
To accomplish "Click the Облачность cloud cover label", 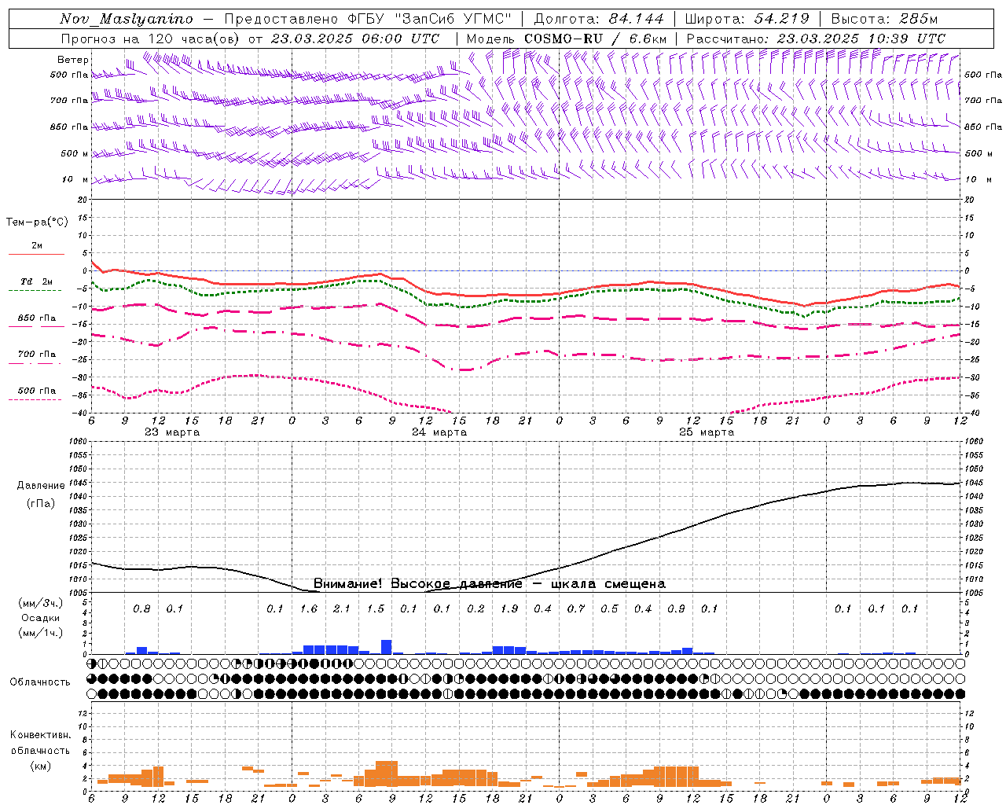I will click(40, 682).
